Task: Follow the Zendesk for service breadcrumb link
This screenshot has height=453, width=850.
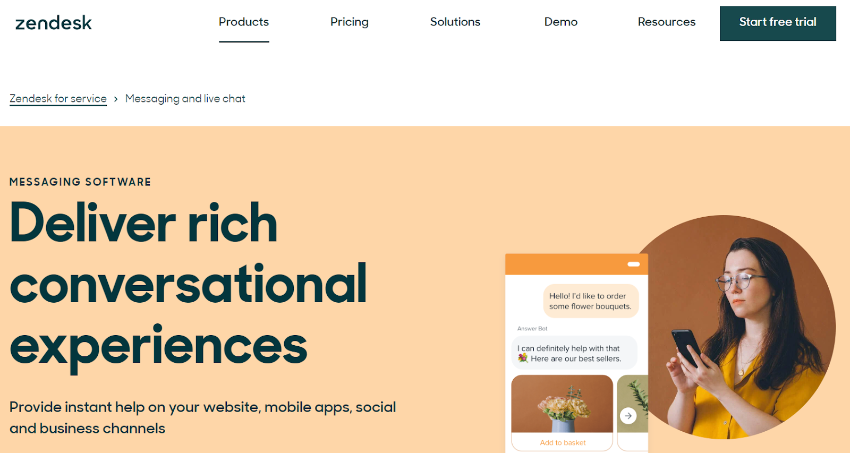Action: click(58, 98)
